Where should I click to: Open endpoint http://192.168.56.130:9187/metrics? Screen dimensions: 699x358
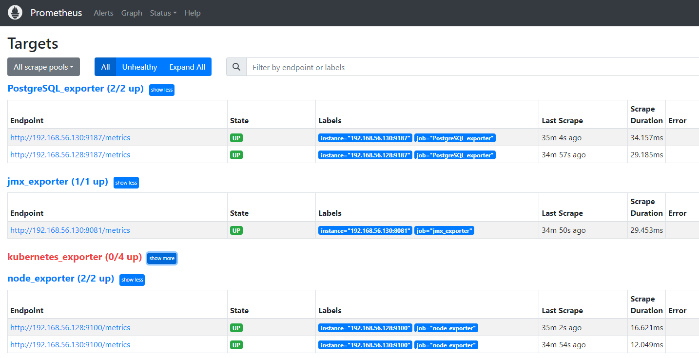click(70, 138)
